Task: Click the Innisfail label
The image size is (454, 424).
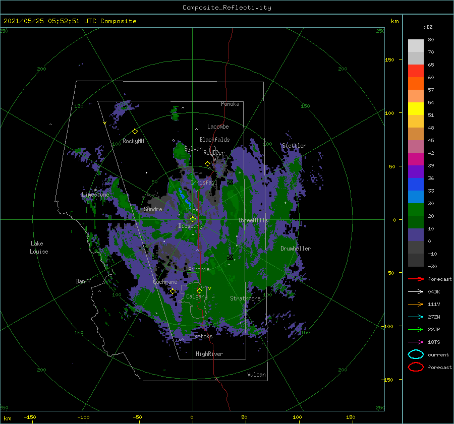Action: coord(204,183)
